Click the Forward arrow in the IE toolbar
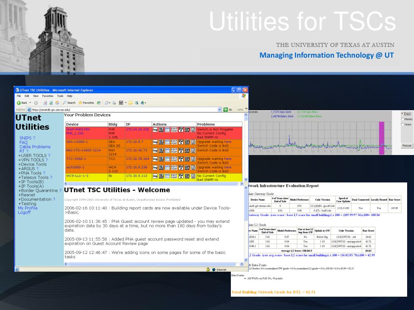Viewport: 414px width, 310px height. click(36, 103)
